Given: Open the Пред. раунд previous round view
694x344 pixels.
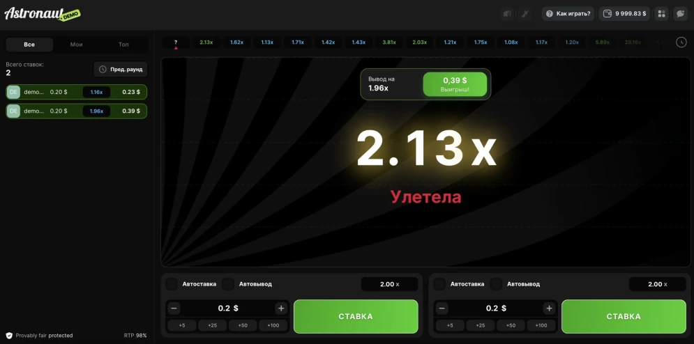Looking at the screenshot, I should (x=121, y=70).
